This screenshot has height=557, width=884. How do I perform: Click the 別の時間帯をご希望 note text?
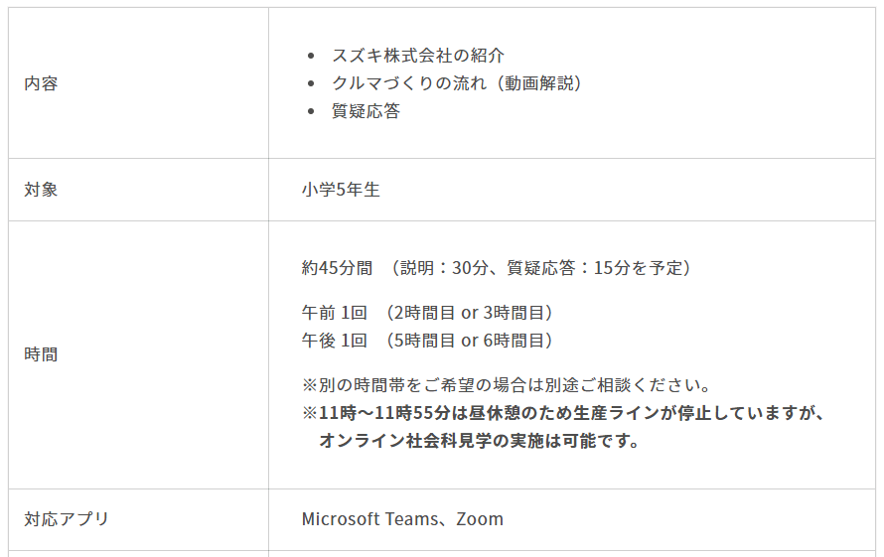pyautogui.click(x=507, y=385)
